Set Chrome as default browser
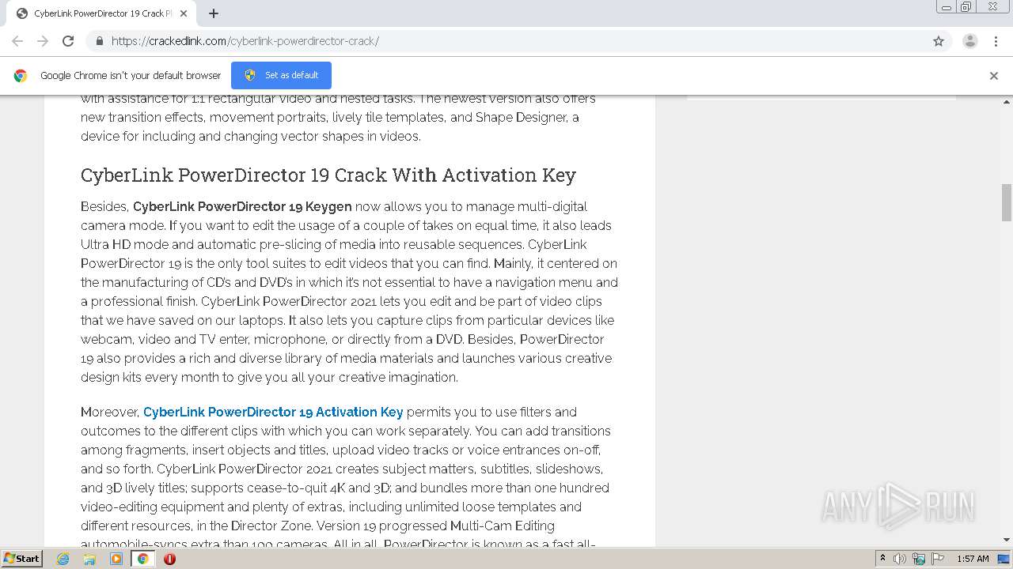The height and width of the screenshot is (569, 1013). pos(281,75)
